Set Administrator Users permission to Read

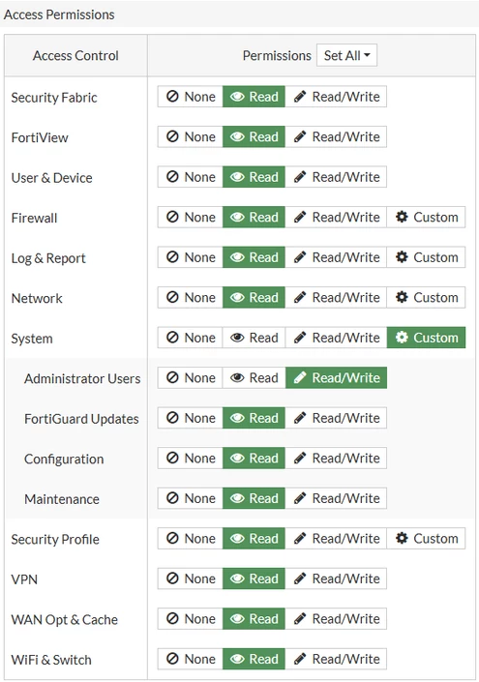(254, 377)
